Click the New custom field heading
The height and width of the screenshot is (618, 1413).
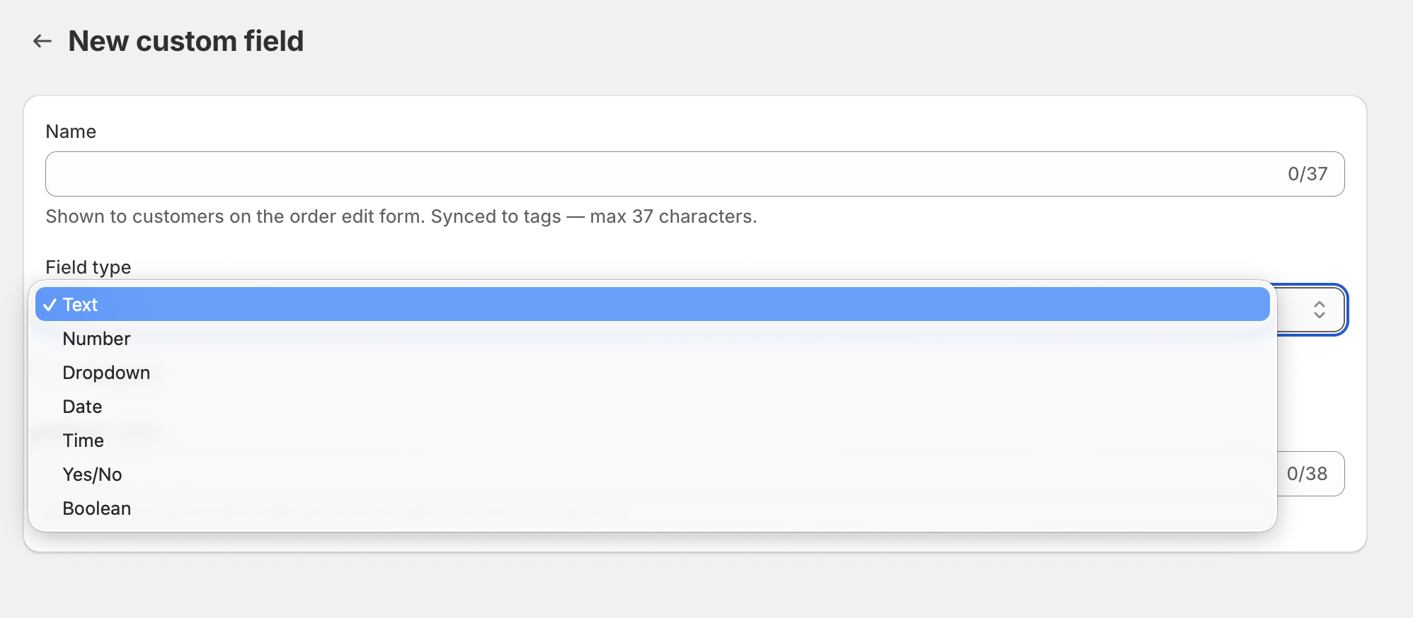(185, 41)
